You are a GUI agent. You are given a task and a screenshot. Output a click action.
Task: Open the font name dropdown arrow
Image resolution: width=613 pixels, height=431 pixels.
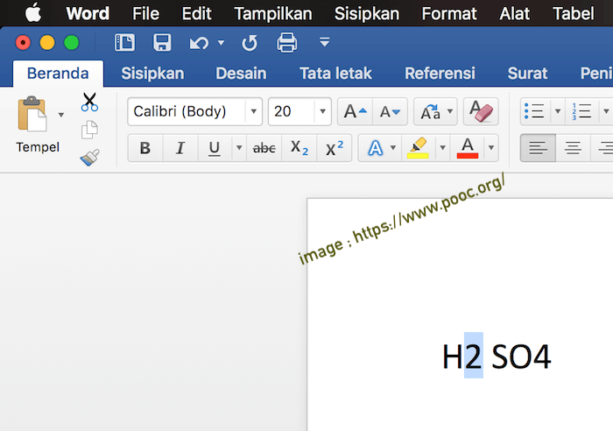254,111
